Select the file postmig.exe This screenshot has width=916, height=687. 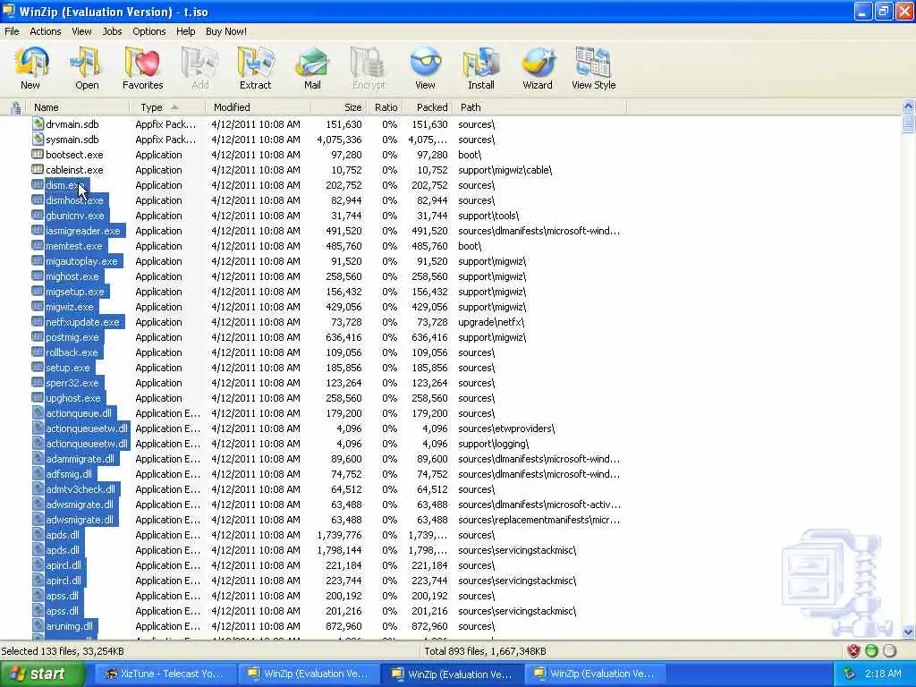pyautogui.click(x=72, y=337)
